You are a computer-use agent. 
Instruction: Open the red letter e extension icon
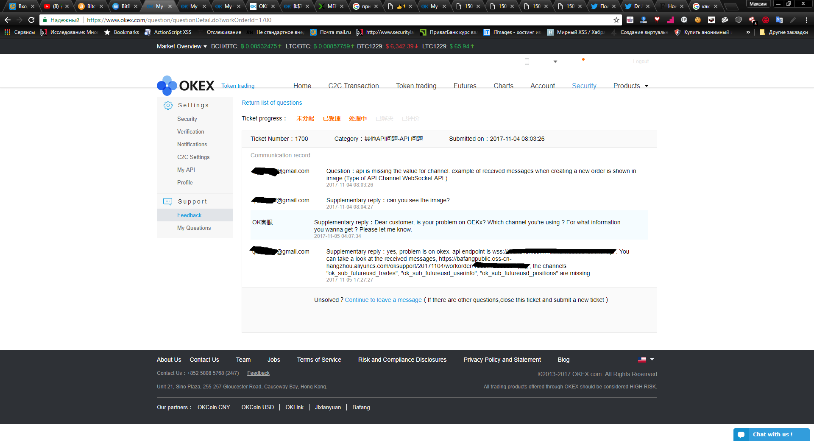[x=766, y=20]
